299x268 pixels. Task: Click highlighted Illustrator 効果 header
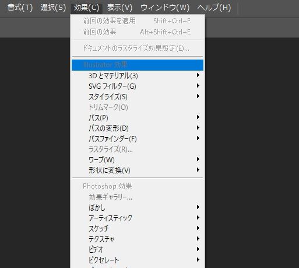click(138, 65)
